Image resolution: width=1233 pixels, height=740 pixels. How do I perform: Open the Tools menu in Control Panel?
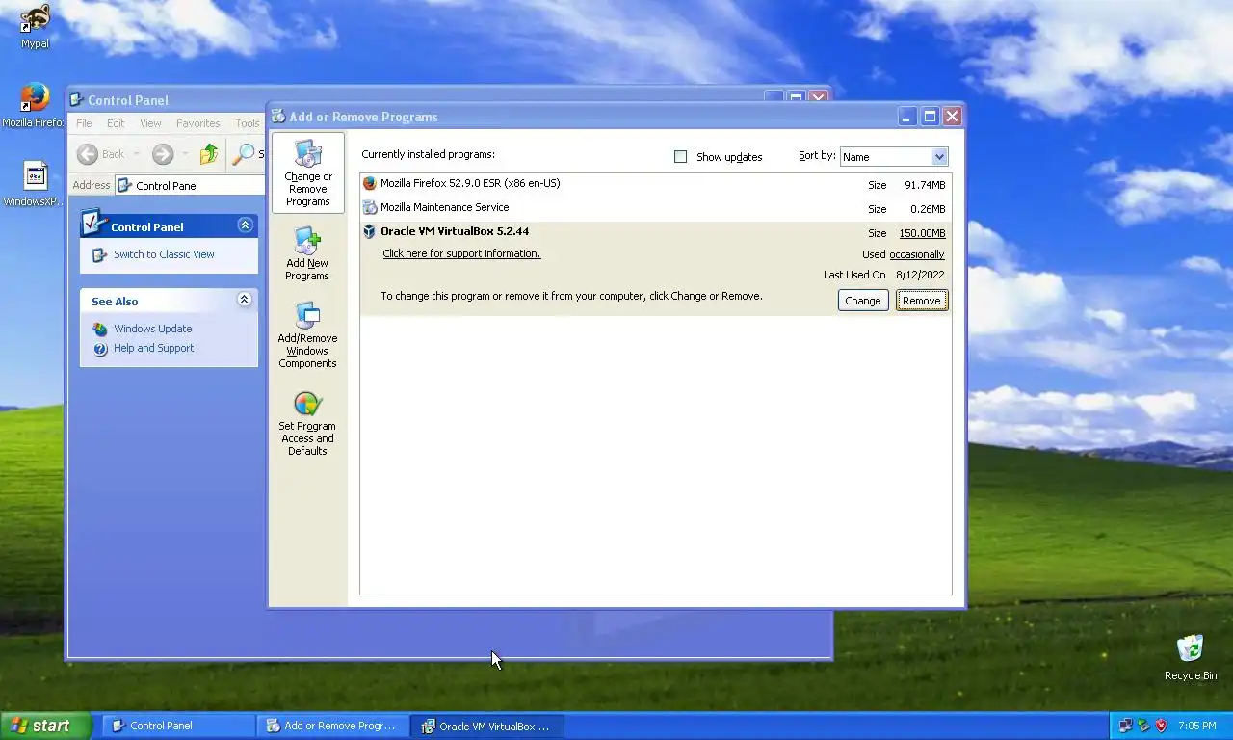(x=248, y=123)
